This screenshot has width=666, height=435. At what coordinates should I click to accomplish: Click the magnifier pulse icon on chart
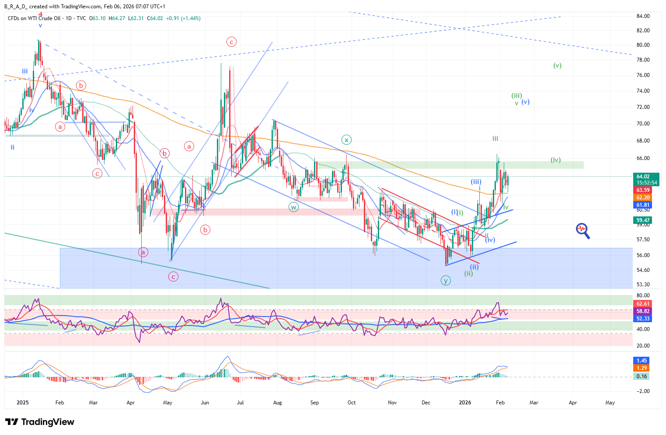582,230
